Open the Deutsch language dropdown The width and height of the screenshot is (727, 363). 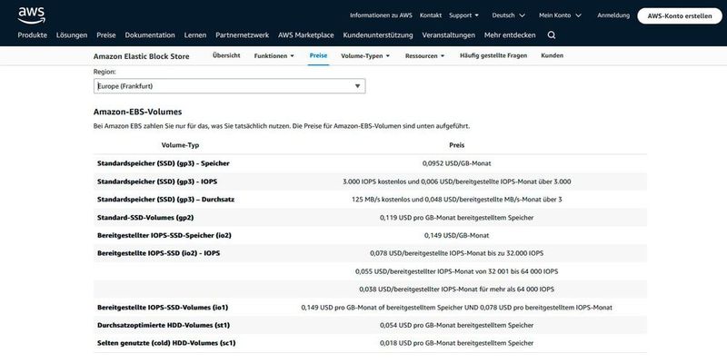[508, 15]
